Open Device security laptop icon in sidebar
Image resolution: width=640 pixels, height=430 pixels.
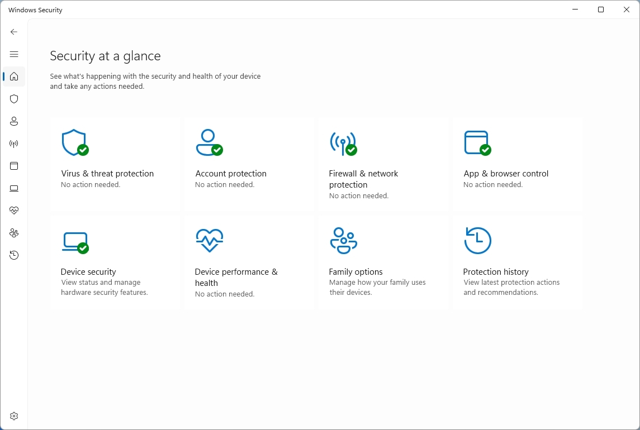click(x=14, y=188)
